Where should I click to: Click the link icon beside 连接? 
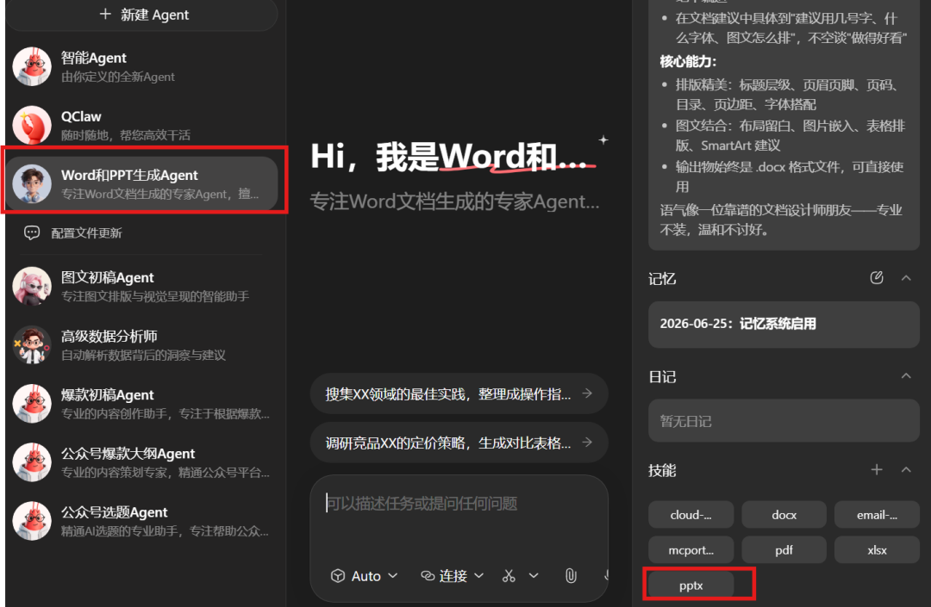(x=428, y=576)
